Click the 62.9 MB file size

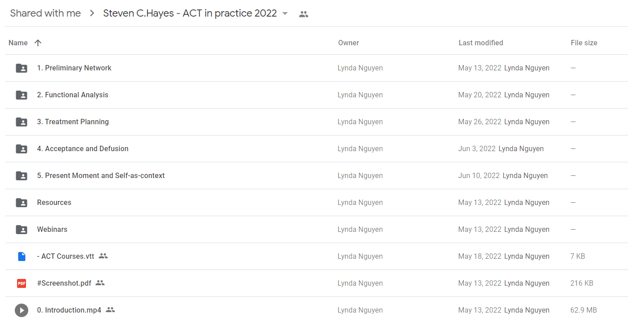[x=584, y=310]
